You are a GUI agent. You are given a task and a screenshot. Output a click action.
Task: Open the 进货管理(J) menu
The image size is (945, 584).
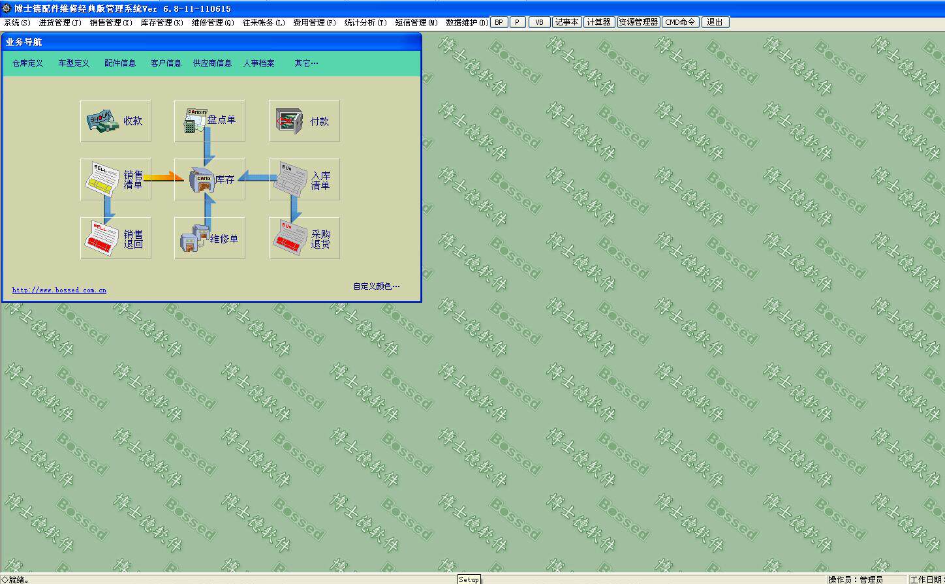pos(59,22)
